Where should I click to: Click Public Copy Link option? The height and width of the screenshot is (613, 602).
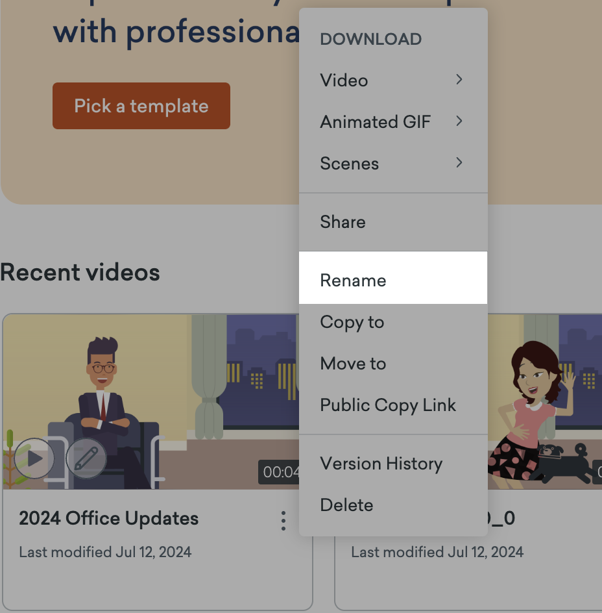coord(393,405)
